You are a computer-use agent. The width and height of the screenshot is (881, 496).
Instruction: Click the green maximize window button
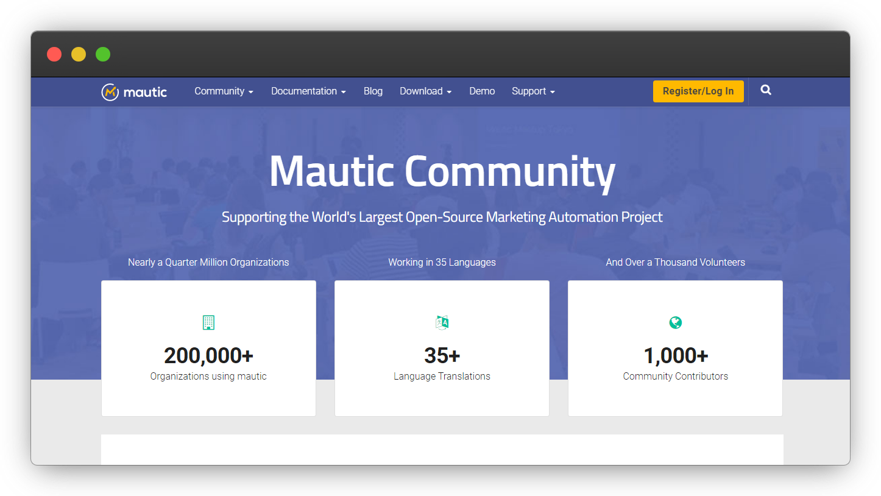click(103, 54)
